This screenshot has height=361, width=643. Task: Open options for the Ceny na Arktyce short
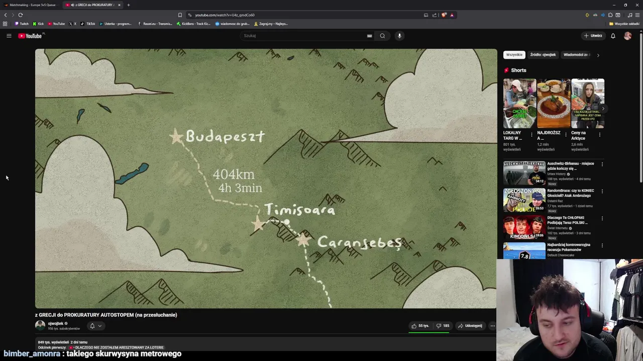point(599,134)
